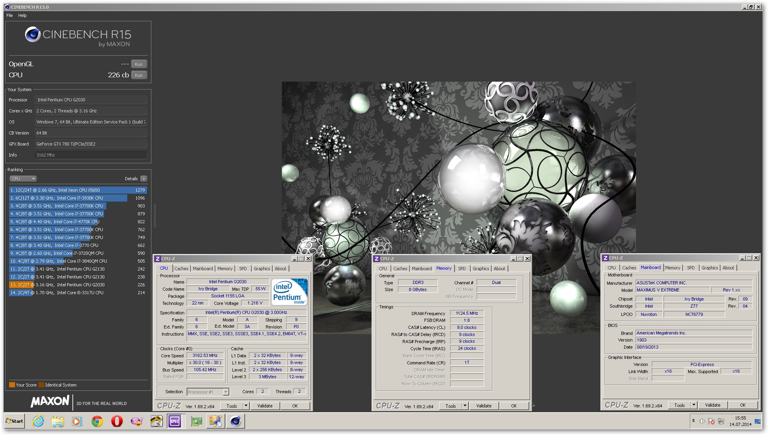Open the File menu in Cinebench
The height and width of the screenshot is (435, 768).
[x=9, y=15]
